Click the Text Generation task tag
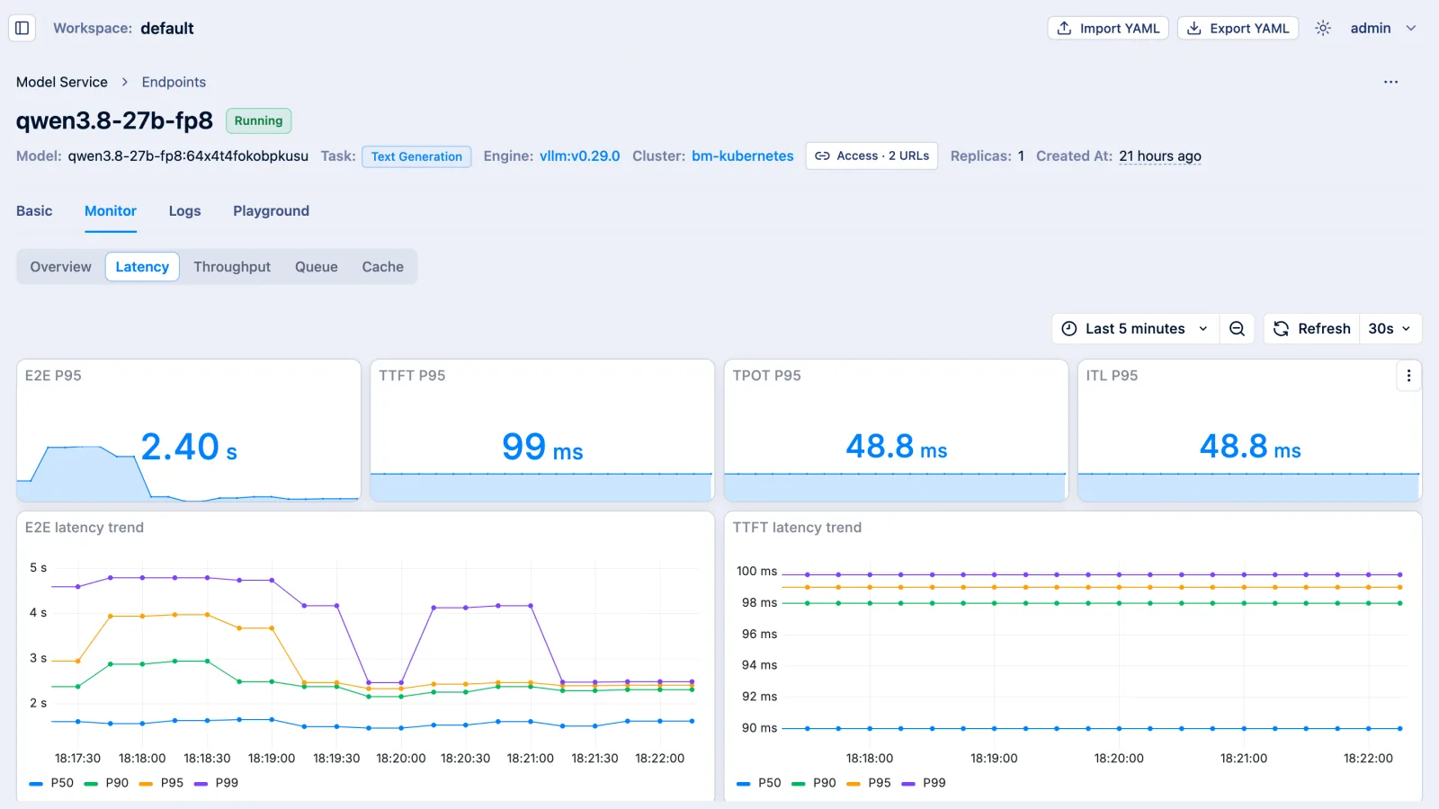The image size is (1439, 809). coord(416,156)
